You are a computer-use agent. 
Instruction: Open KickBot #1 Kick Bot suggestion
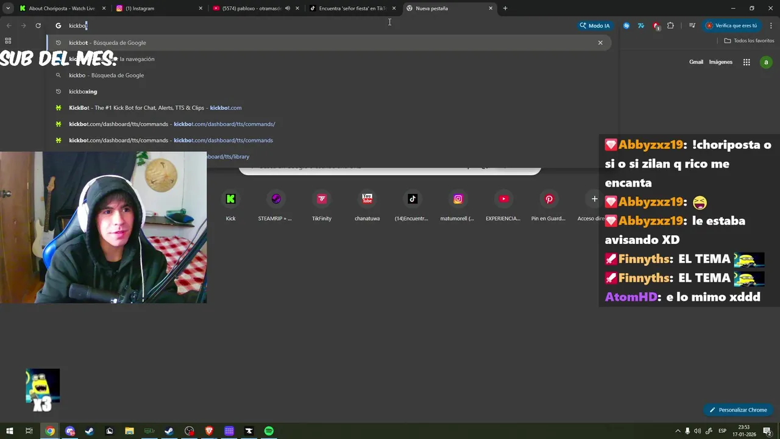tap(329, 108)
